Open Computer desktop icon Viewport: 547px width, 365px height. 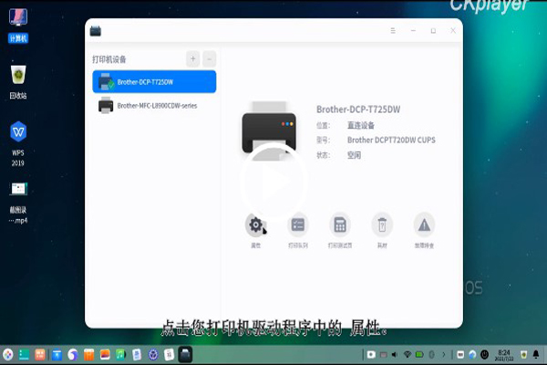pyautogui.click(x=18, y=26)
